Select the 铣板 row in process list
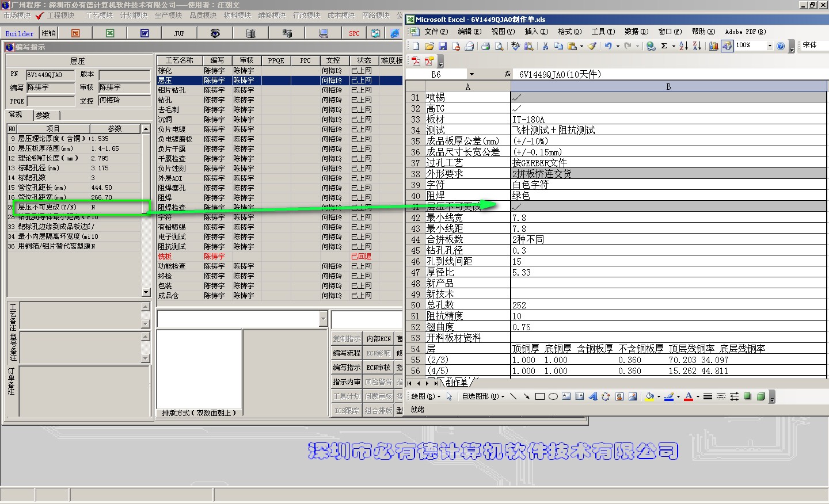 click(279, 257)
